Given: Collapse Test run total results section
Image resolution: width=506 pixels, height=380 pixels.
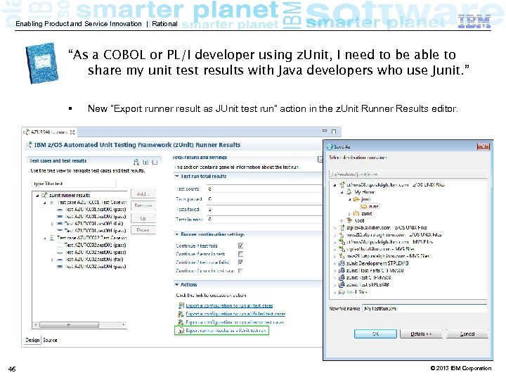Looking at the screenshot, I should click(176, 177).
